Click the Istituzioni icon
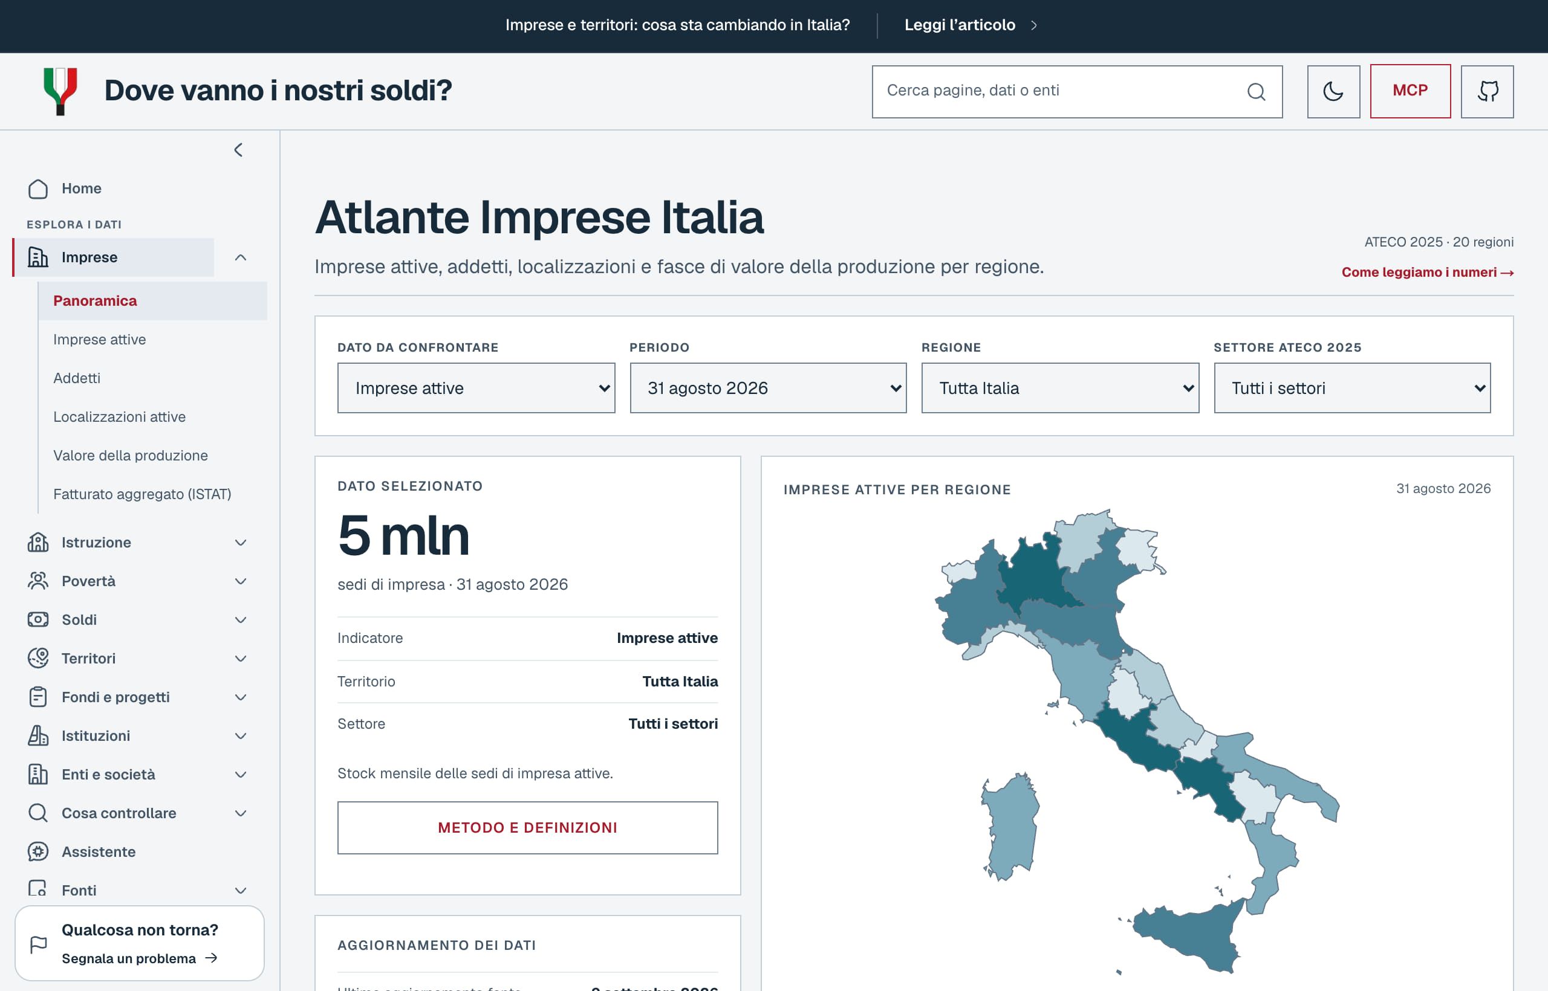Screen dimensions: 1548x991 38,735
